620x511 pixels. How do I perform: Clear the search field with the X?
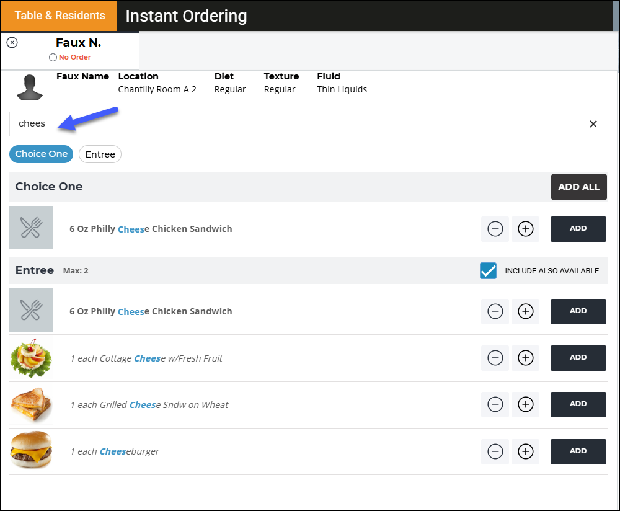[593, 124]
